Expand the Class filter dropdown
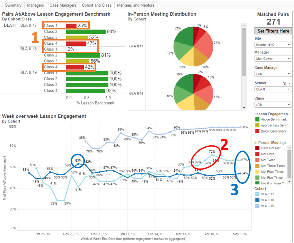The height and width of the screenshot is (243, 294). click(x=273, y=105)
